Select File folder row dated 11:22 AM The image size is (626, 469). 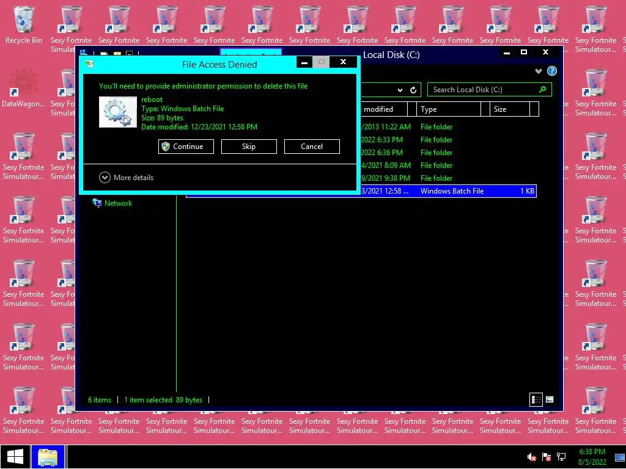click(x=448, y=127)
